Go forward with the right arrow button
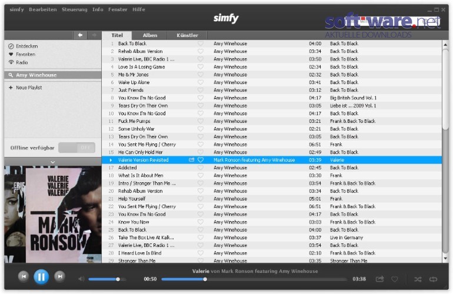 pos(94,35)
